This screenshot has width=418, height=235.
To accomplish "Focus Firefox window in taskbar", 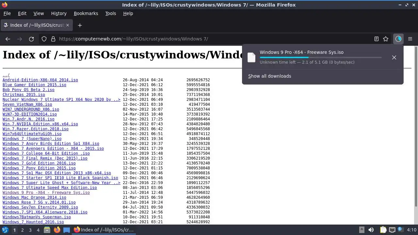I will 104,230.
